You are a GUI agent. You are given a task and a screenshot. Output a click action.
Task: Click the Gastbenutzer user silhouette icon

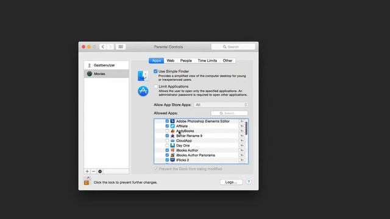[90, 65]
